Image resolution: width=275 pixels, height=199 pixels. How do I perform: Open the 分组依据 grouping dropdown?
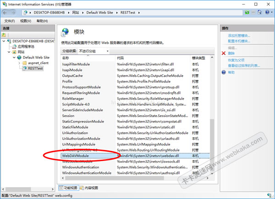[93, 51]
